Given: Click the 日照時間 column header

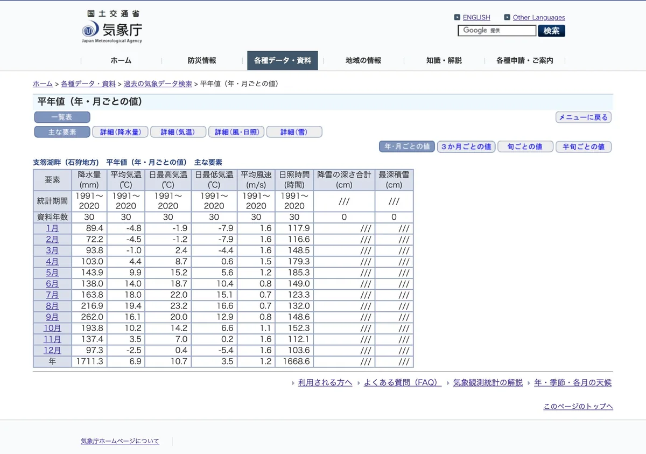Looking at the screenshot, I should (x=294, y=180).
